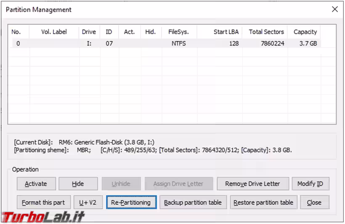
Task: Click the ID column header
Action: tap(109, 32)
